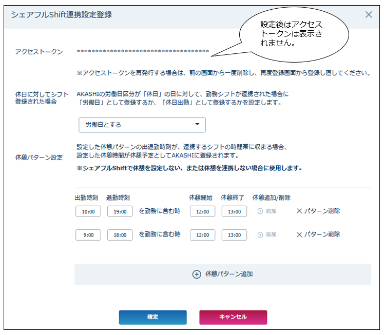This screenshot has width=384, height=335.
Task: Click first row 休憩開始 12:00 field
Action: pos(202,211)
